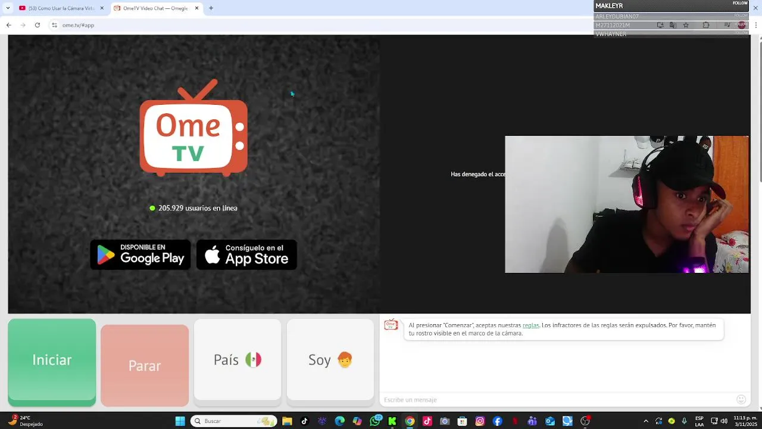Open Outlook from the taskbar
This screenshot has height=429, width=762.
pos(550,421)
